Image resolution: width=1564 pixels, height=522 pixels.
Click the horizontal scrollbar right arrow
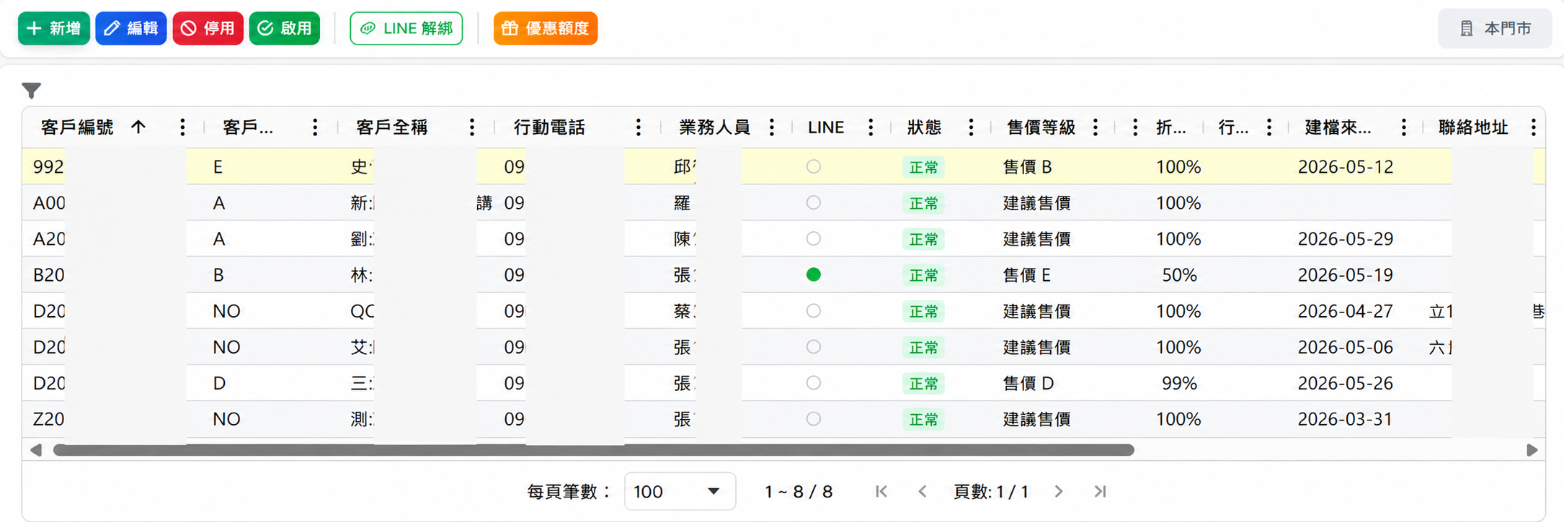coord(1532,450)
